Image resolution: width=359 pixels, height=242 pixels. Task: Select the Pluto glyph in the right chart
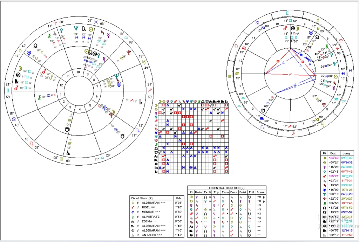coord(324,104)
